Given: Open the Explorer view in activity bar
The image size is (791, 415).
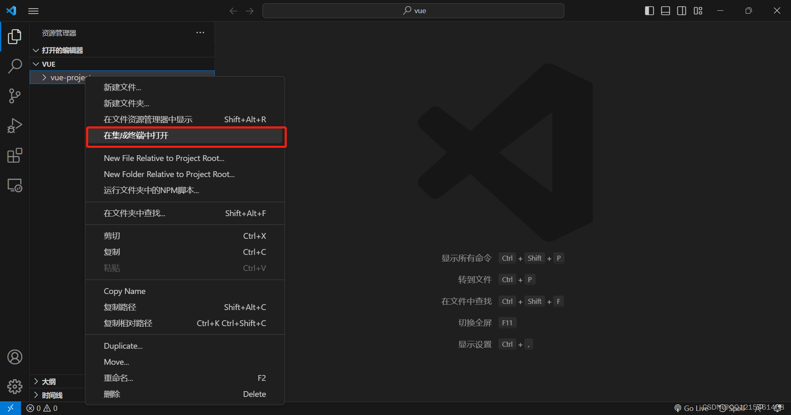Looking at the screenshot, I should 15,37.
